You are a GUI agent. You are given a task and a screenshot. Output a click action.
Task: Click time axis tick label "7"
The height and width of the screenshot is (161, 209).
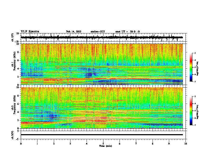pos(136,144)
